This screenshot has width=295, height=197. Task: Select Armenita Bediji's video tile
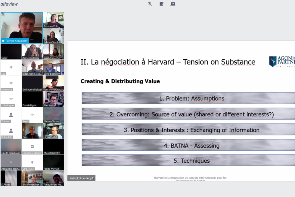32,52
